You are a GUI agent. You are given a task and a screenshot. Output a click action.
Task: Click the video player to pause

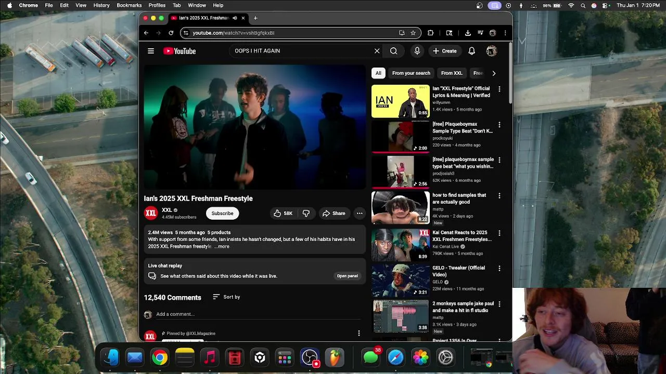[254, 127]
